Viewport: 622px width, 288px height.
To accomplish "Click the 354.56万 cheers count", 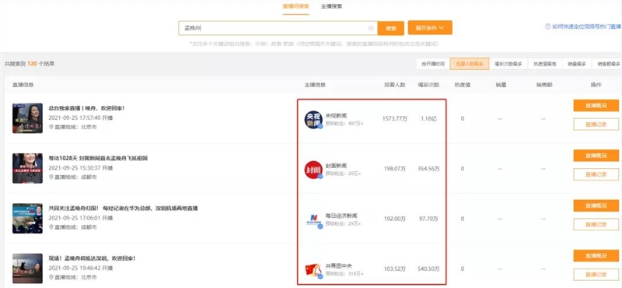I will click(x=429, y=169).
